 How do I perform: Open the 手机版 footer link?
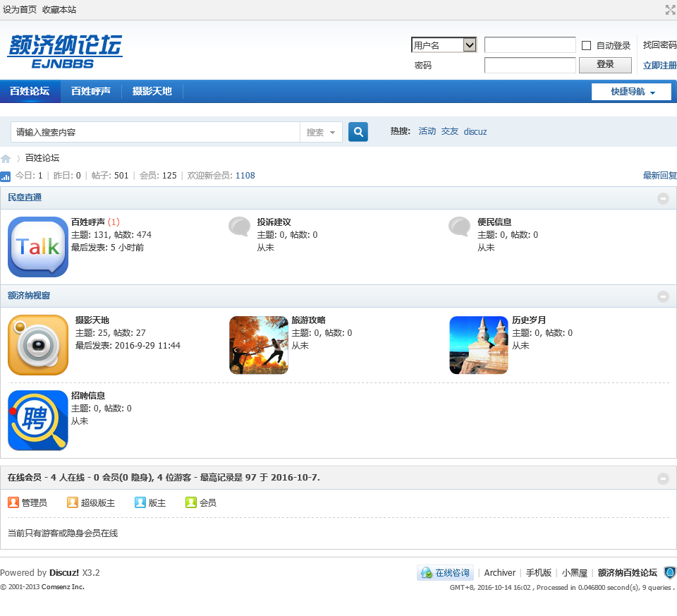(538, 573)
